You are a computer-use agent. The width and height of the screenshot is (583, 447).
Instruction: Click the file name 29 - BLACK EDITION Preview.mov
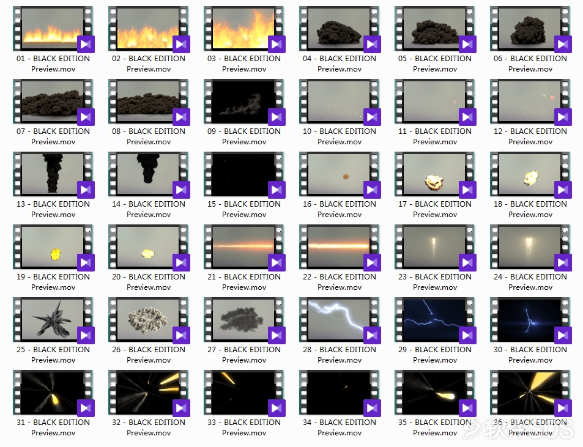click(x=434, y=355)
